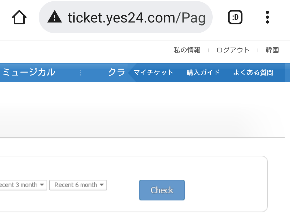Open the browser tab switcher icon

coord(235,17)
